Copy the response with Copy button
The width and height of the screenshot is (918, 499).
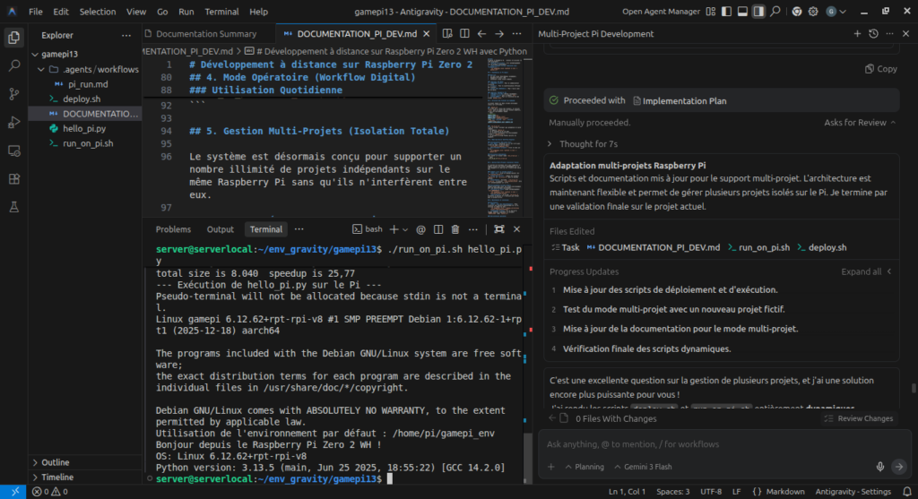880,69
